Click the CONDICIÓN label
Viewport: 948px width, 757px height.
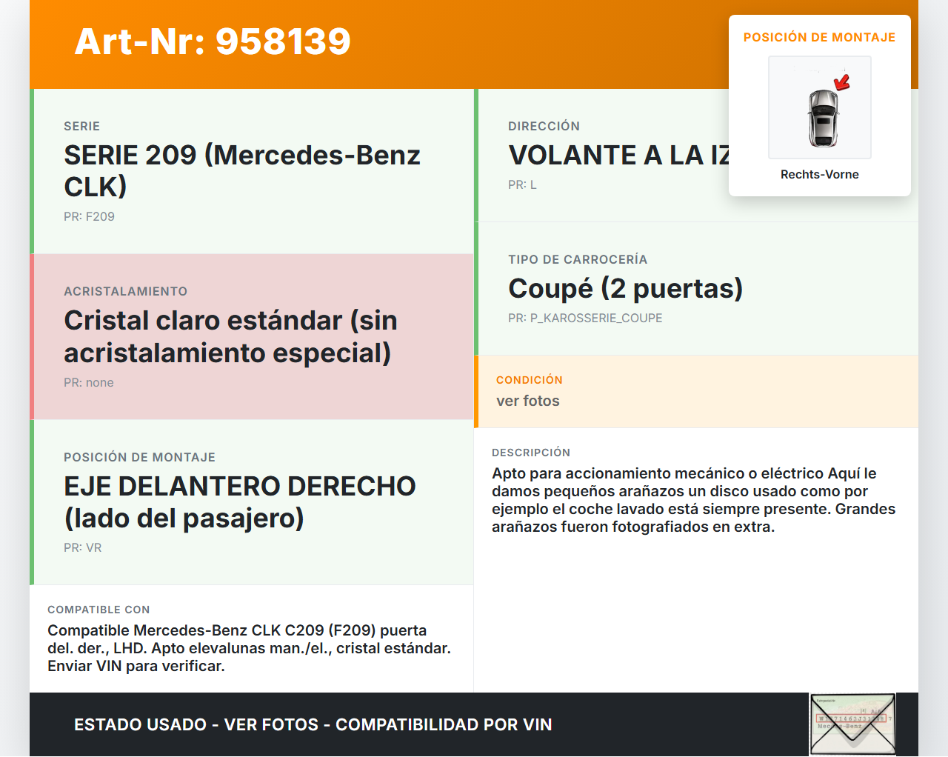click(x=530, y=380)
